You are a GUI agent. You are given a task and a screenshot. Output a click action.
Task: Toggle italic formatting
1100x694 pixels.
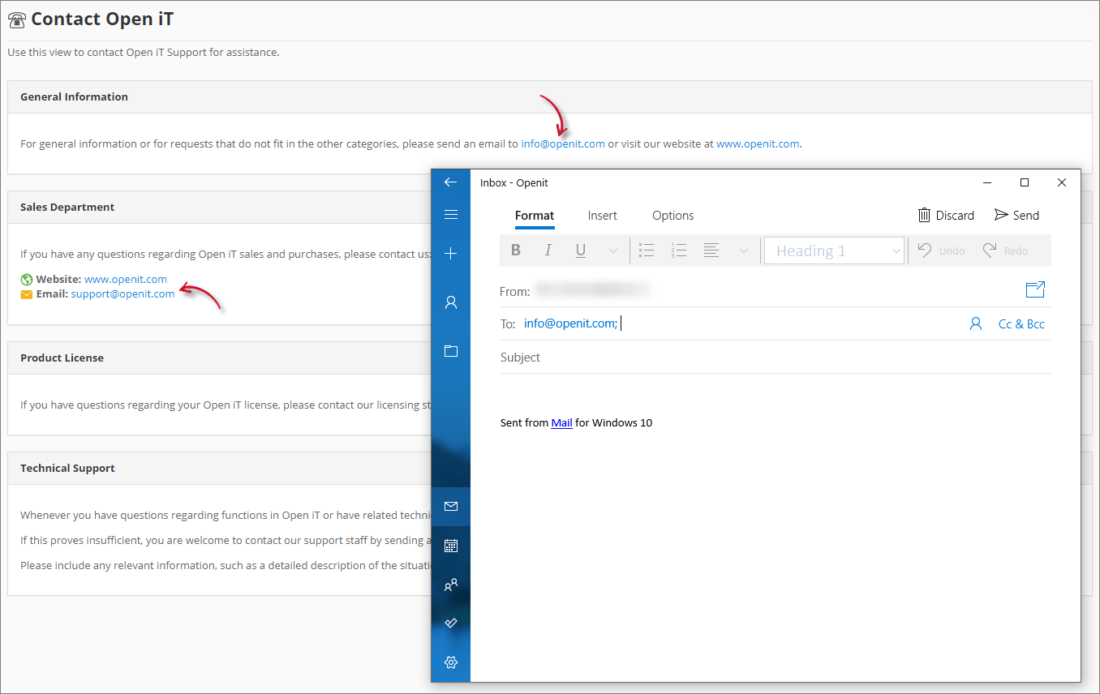tap(548, 250)
